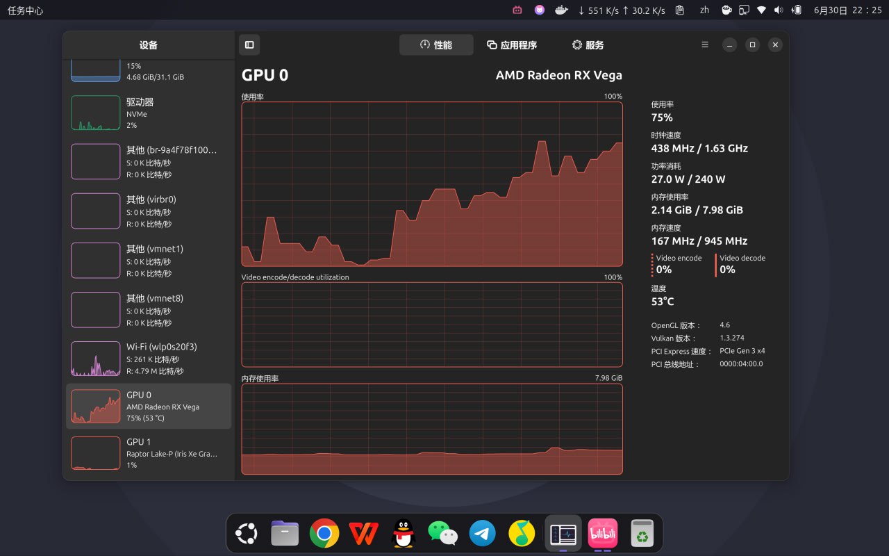Image resolution: width=889 pixels, height=556 pixels.
Task: Launch WPS Office from the dock
Action: point(364,534)
